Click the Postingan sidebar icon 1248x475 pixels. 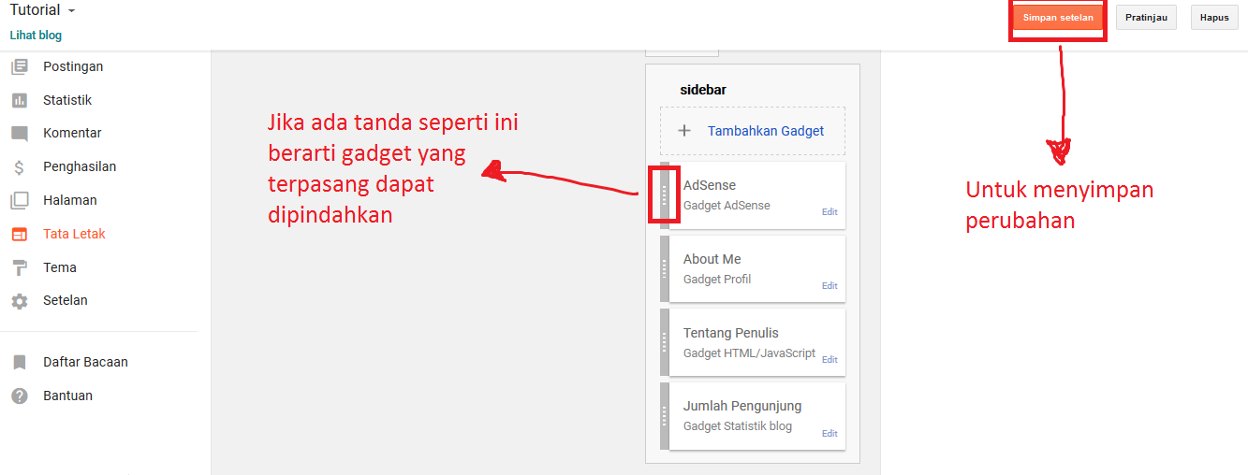(20, 66)
